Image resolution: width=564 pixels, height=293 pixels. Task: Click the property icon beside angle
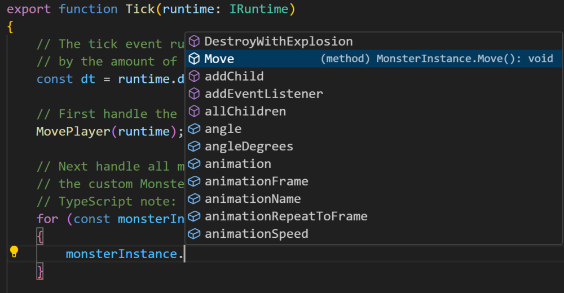pos(194,129)
